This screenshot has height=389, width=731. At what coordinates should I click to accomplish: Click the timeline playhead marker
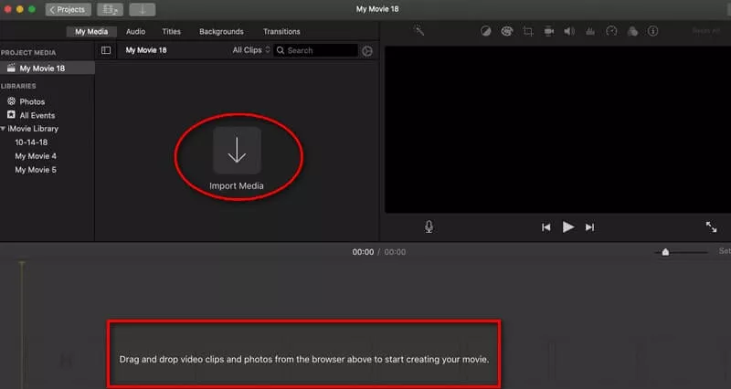[x=21, y=265]
